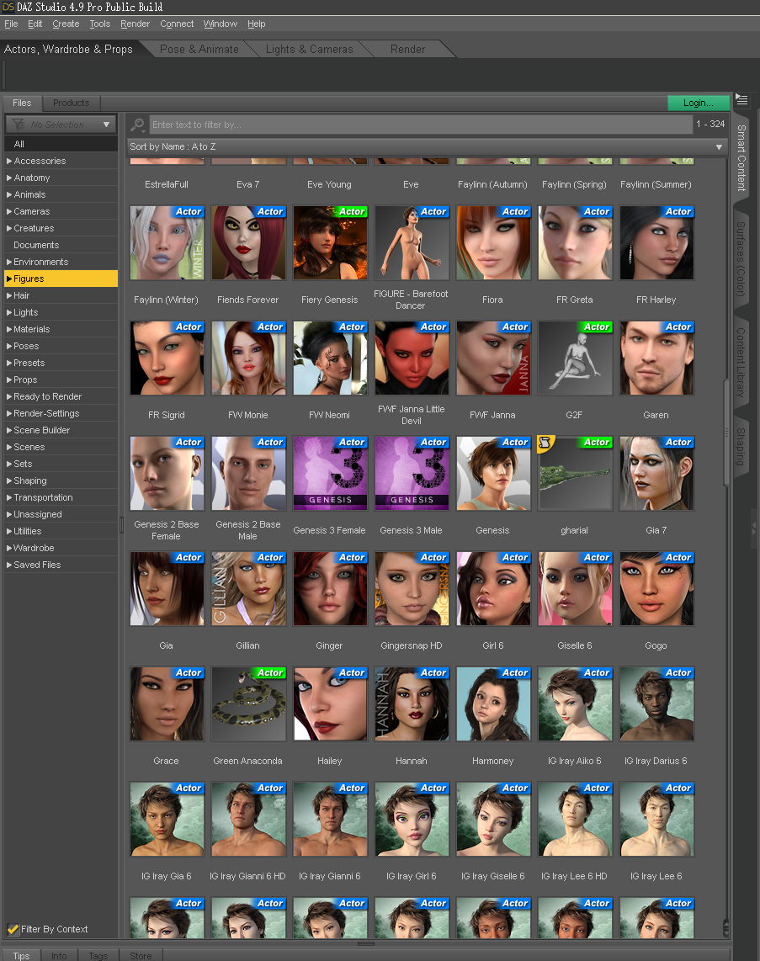The height and width of the screenshot is (961, 760).
Task: Expand the Wardrobe category
Action: (x=9, y=548)
